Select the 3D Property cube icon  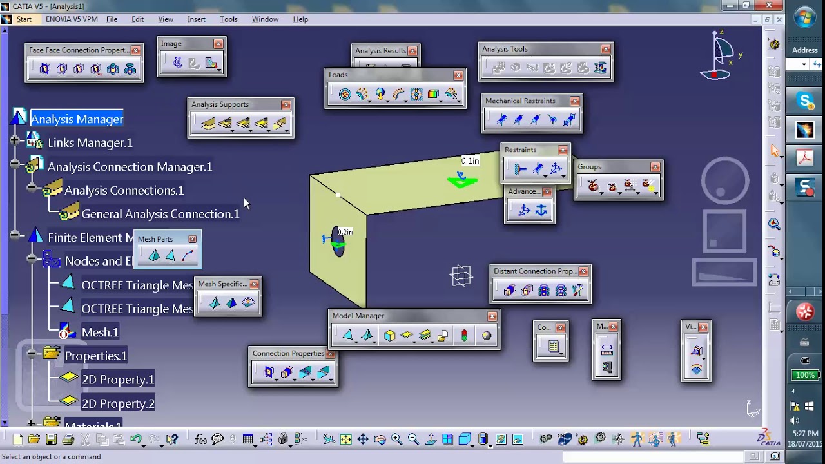(x=389, y=335)
